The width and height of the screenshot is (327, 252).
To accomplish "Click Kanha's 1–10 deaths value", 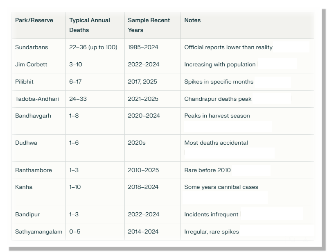I will pos(75,187).
